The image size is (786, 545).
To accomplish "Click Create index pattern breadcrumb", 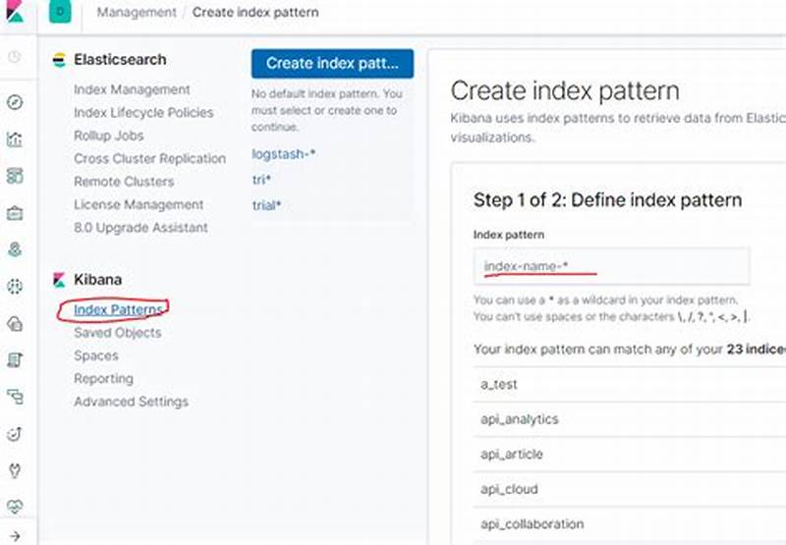I will click(x=255, y=12).
